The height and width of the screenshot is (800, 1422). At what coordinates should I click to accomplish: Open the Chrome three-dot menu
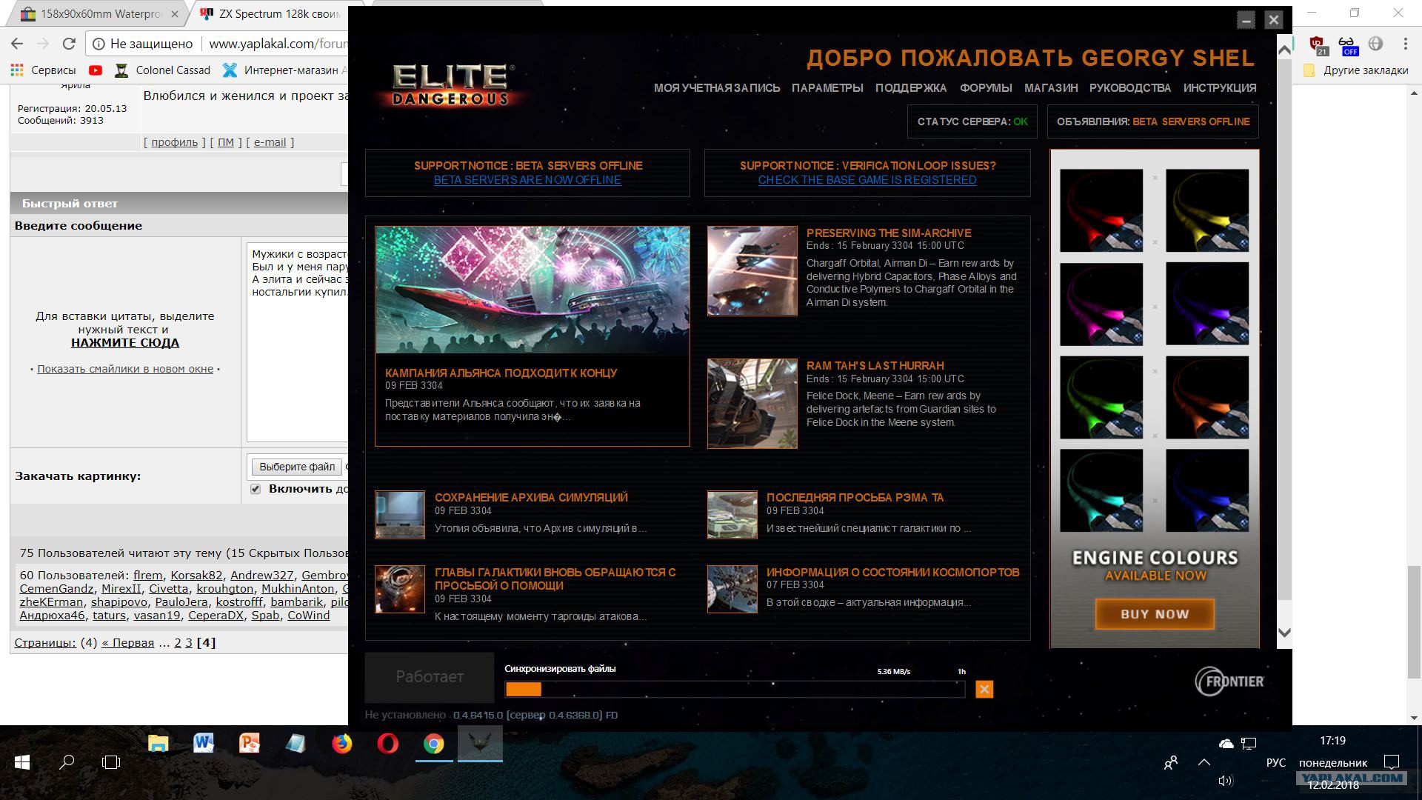(x=1405, y=44)
